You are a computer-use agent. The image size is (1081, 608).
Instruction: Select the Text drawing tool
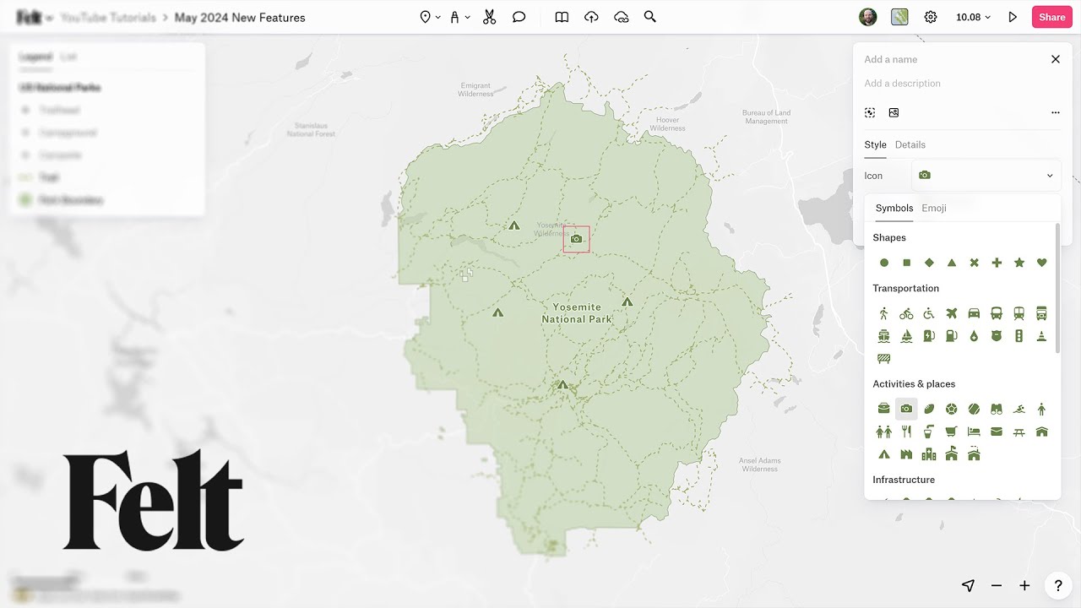click(454, 17)
